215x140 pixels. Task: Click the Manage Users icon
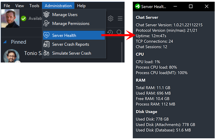click(x=46, y=15)
